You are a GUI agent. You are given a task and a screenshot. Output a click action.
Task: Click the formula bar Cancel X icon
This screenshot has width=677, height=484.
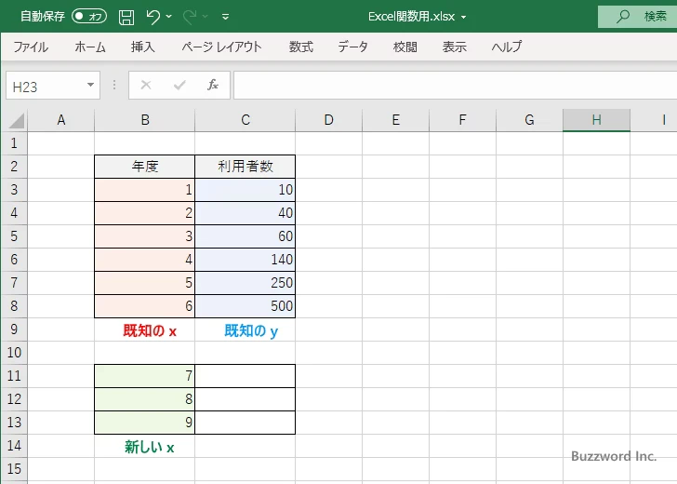pyautogui.click(x=146, y=85)
